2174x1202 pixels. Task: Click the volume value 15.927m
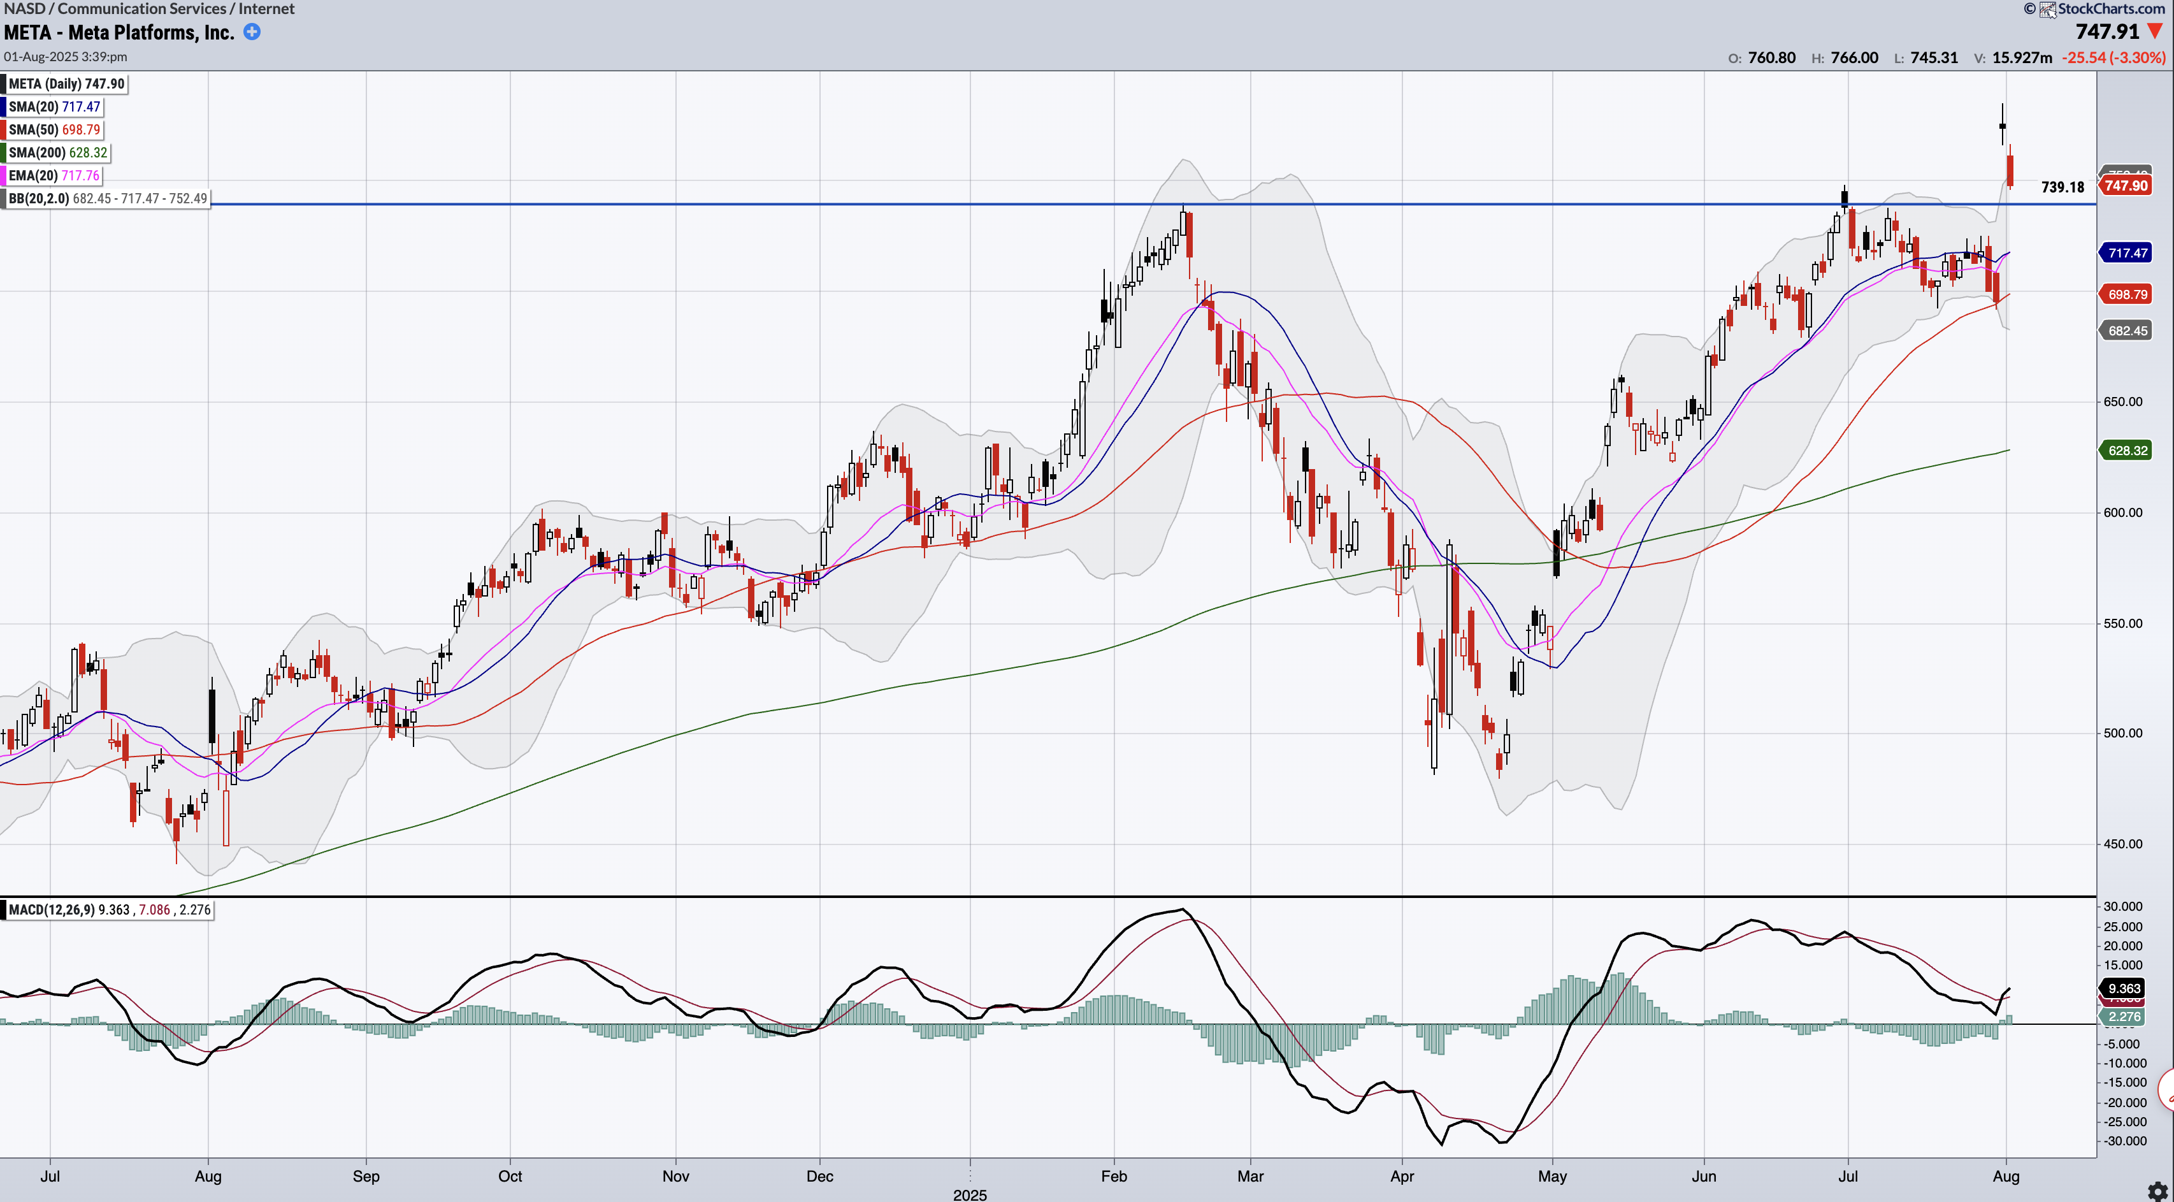tap(2022, 57)
